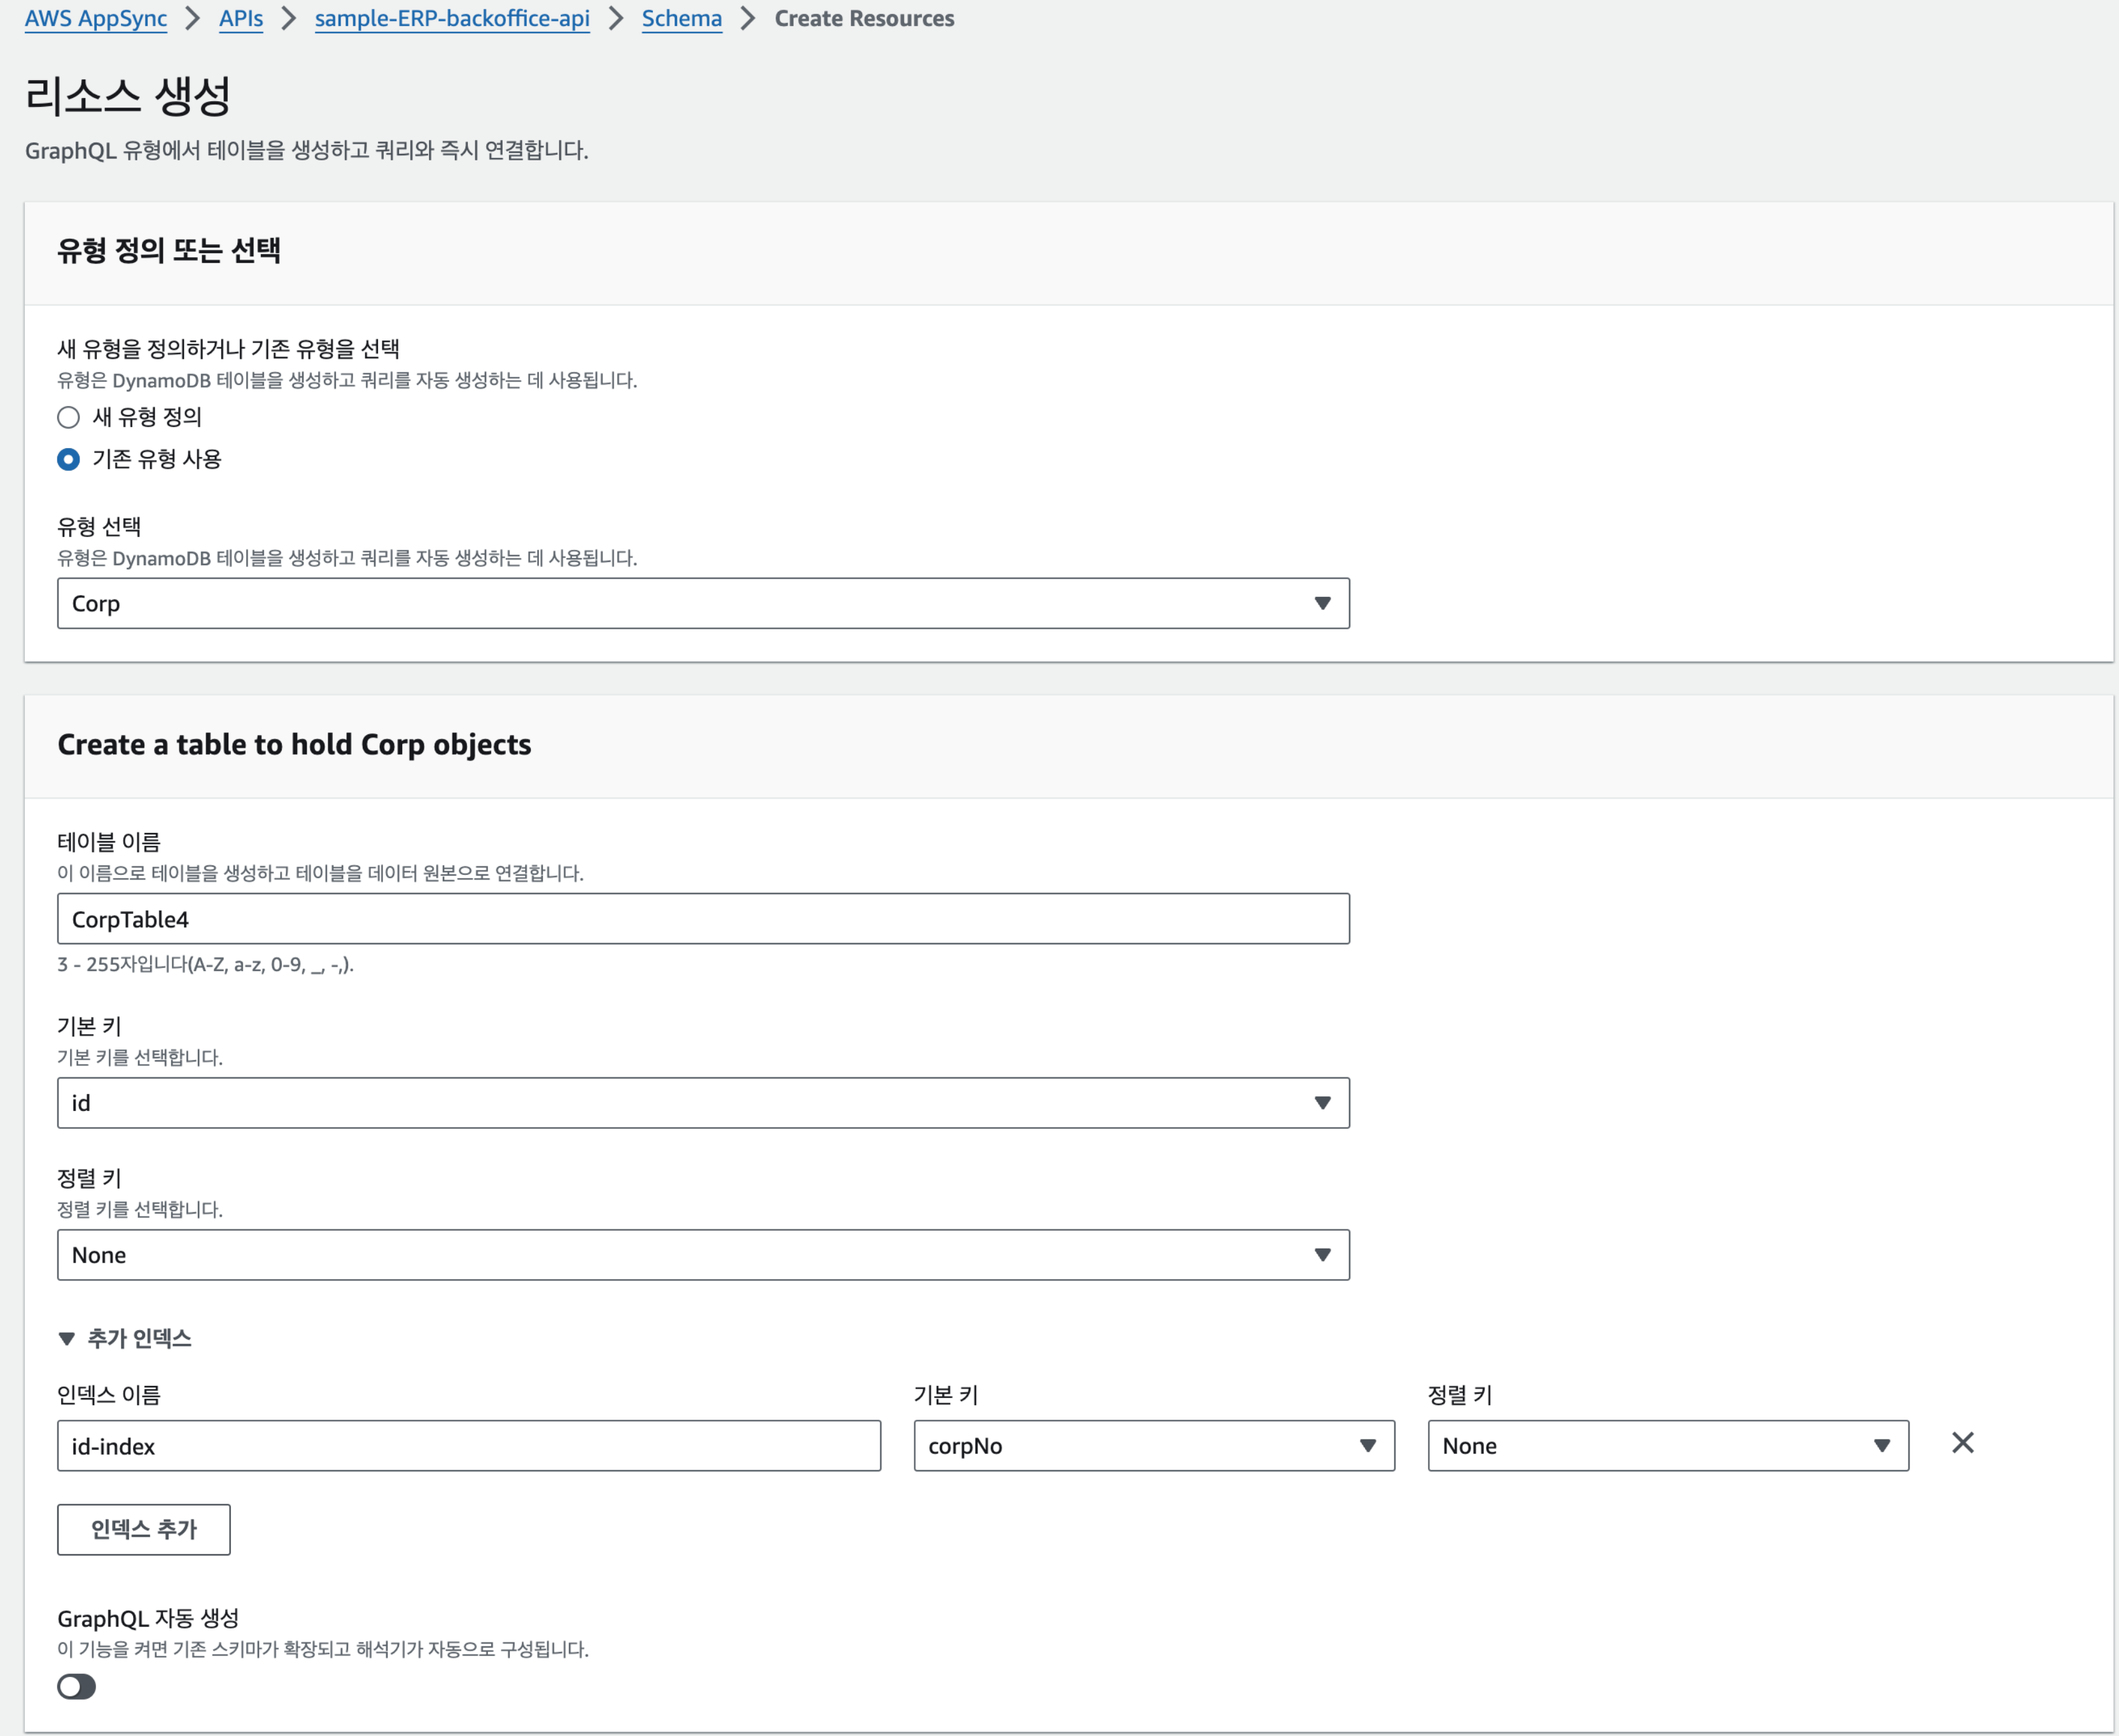Click the 인덱스 추가 button

pos(143,1529)
